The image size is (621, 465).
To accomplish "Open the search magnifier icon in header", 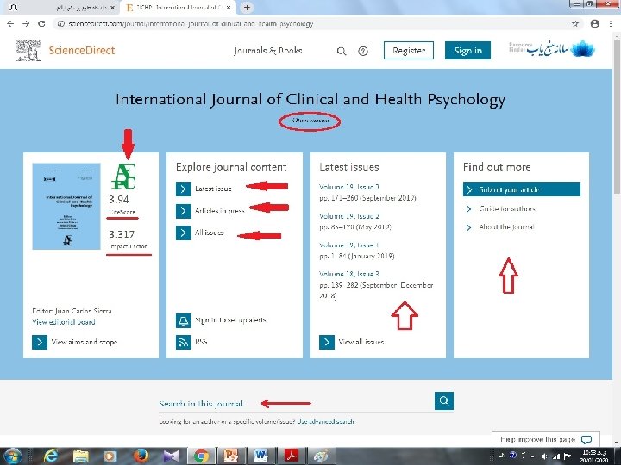I will coord(342,51).
